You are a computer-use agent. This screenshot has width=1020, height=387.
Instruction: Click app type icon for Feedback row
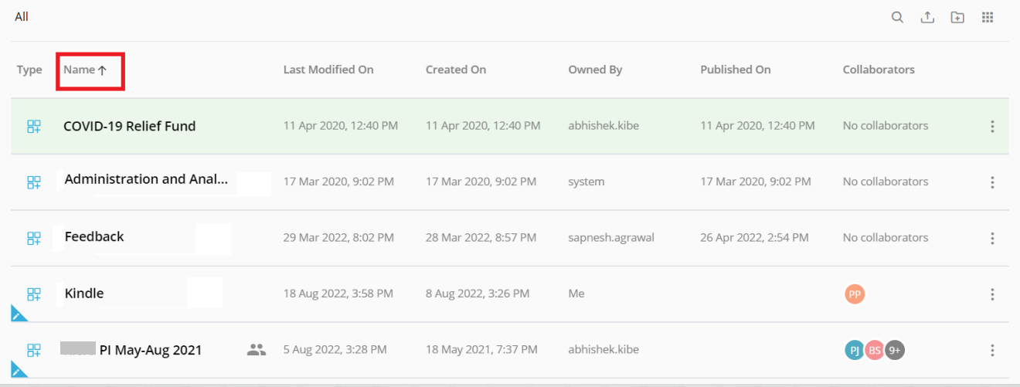(x=33, y=238)
